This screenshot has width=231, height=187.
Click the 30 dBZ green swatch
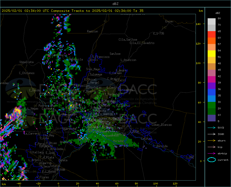211,105
